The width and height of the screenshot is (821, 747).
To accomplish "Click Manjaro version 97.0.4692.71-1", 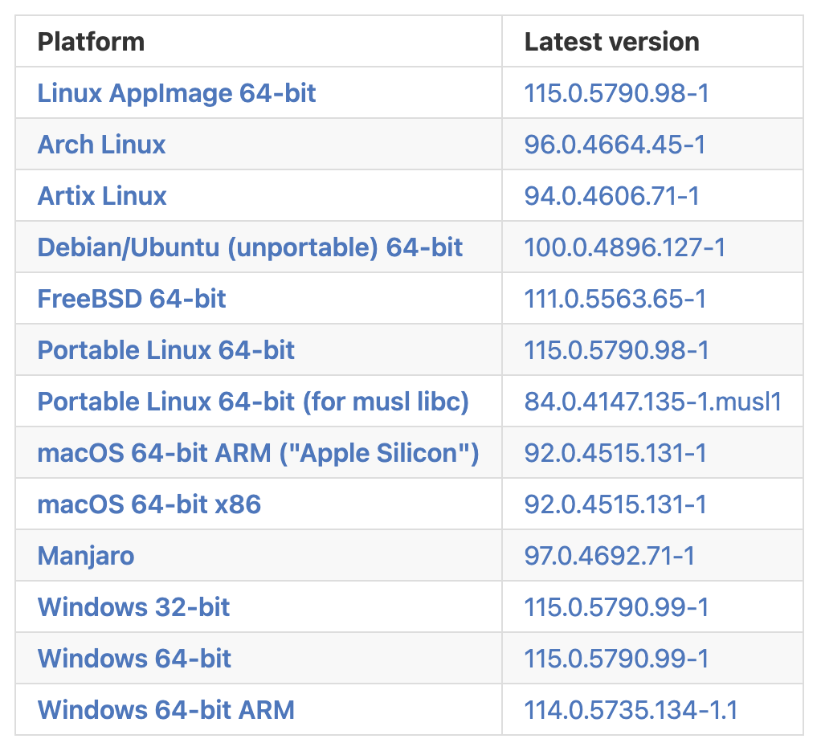I will pos(610,556).
